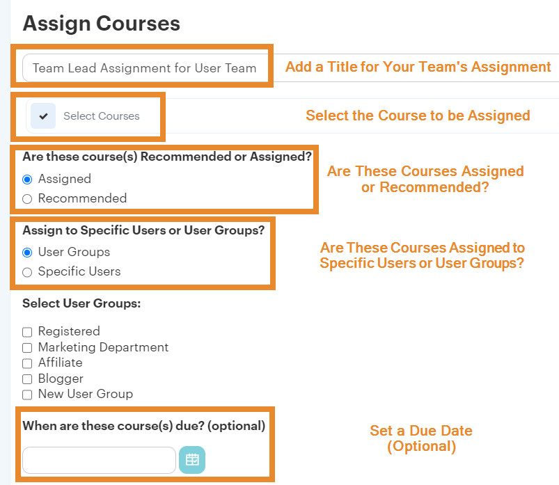
Task: Open the calendar date picker icon
Action: pos(192,460)
